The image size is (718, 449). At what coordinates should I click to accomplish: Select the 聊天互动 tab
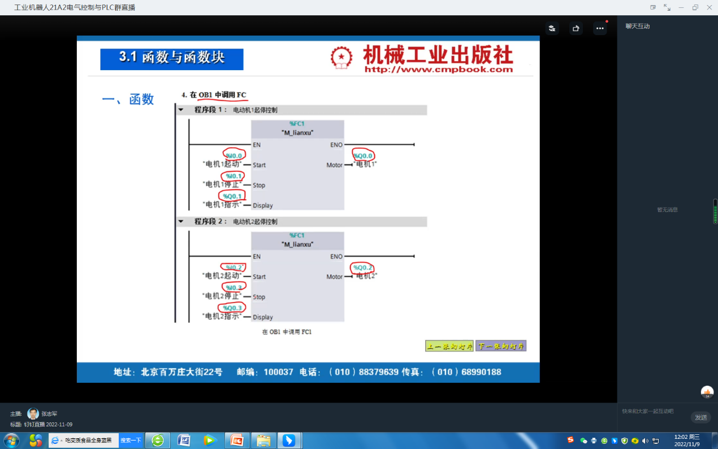[x=638, y=26]
